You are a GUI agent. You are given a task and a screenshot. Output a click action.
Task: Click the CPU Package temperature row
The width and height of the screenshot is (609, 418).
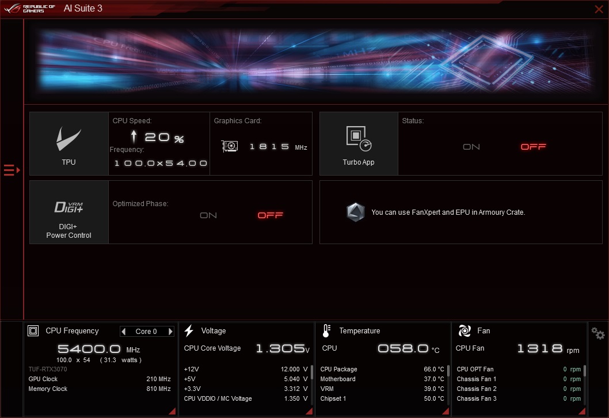382,369
